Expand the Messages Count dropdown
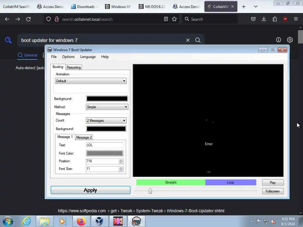 pyautogui.click(x=106, y=121)
